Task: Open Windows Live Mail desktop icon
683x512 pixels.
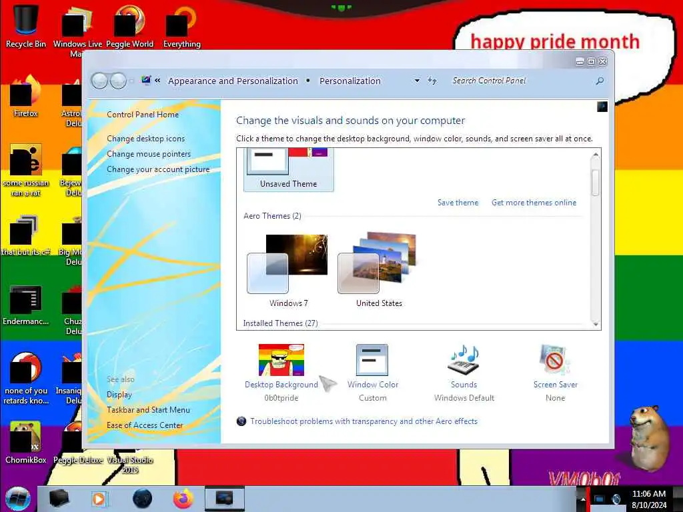Action: coord(77,31)
